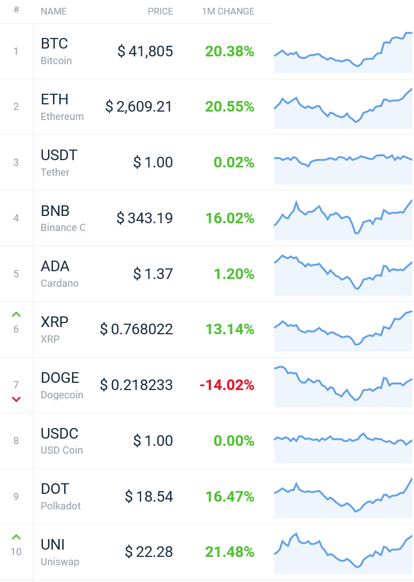This screenshot has height=582, width=414.
Task: Sort by the PRICE column header
Action: point(160,12)
